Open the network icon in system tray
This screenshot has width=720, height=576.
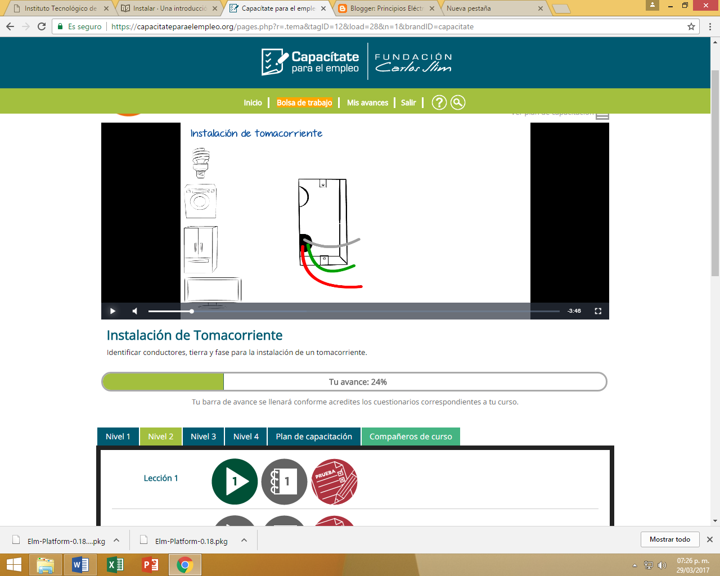[649, 565]
